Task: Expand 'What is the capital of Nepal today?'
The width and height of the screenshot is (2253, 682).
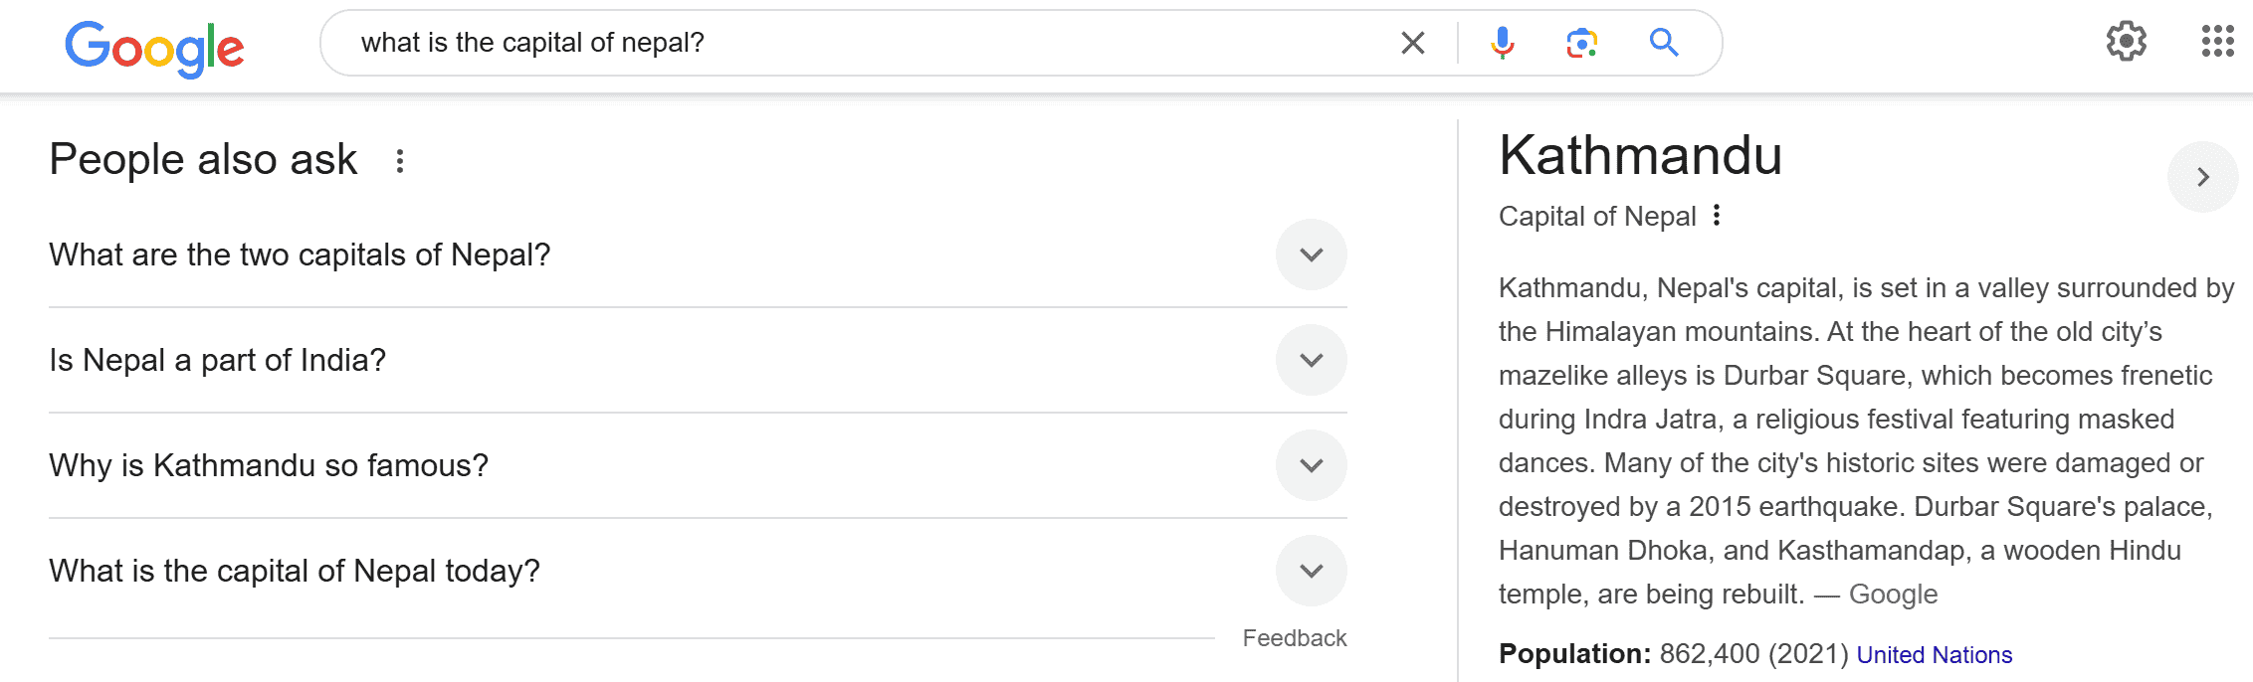Action: 1312,571
